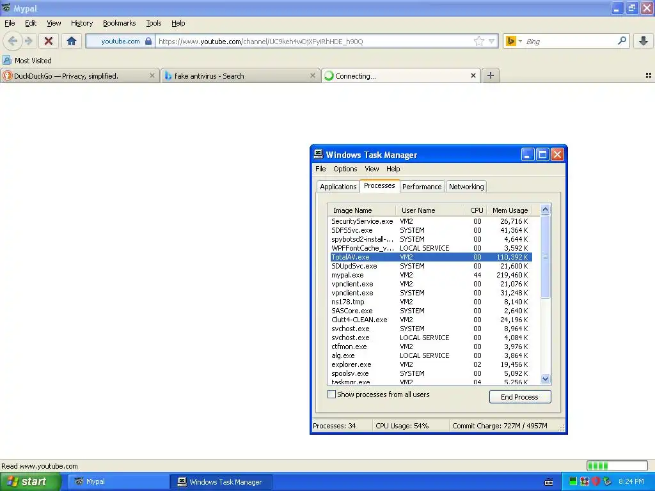
Task: Go to the home page via house icon
Action: [x=72, y=41]
